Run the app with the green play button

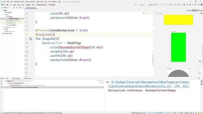(x=161, y=4)
